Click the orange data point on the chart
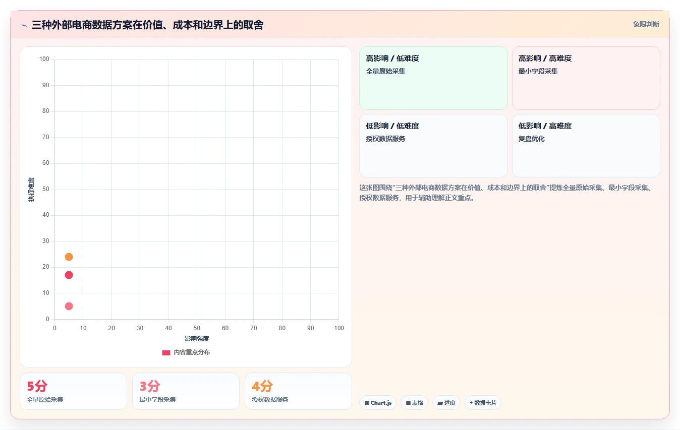This screenshot has height=430, width=680. pos(69,257)
